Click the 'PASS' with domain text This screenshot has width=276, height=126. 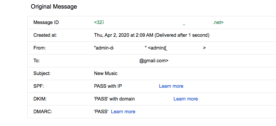[114, 99]
